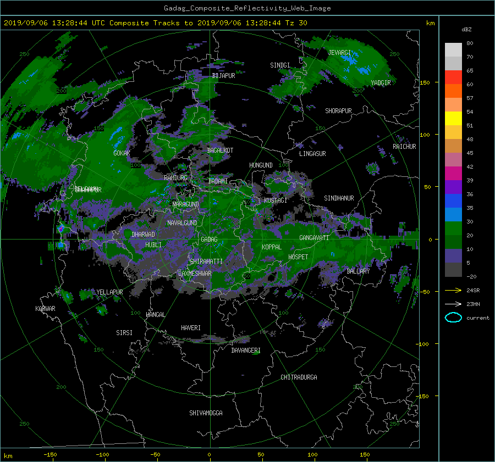Image resolution: width=495 pixels, height=462 pixels.
Task: Click the 45 dBZ legend value
Action: coord(470,153)
